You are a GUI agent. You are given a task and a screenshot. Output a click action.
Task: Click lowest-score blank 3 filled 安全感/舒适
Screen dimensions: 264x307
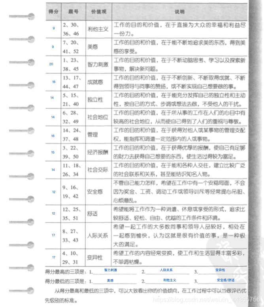(x=222, y=281)
